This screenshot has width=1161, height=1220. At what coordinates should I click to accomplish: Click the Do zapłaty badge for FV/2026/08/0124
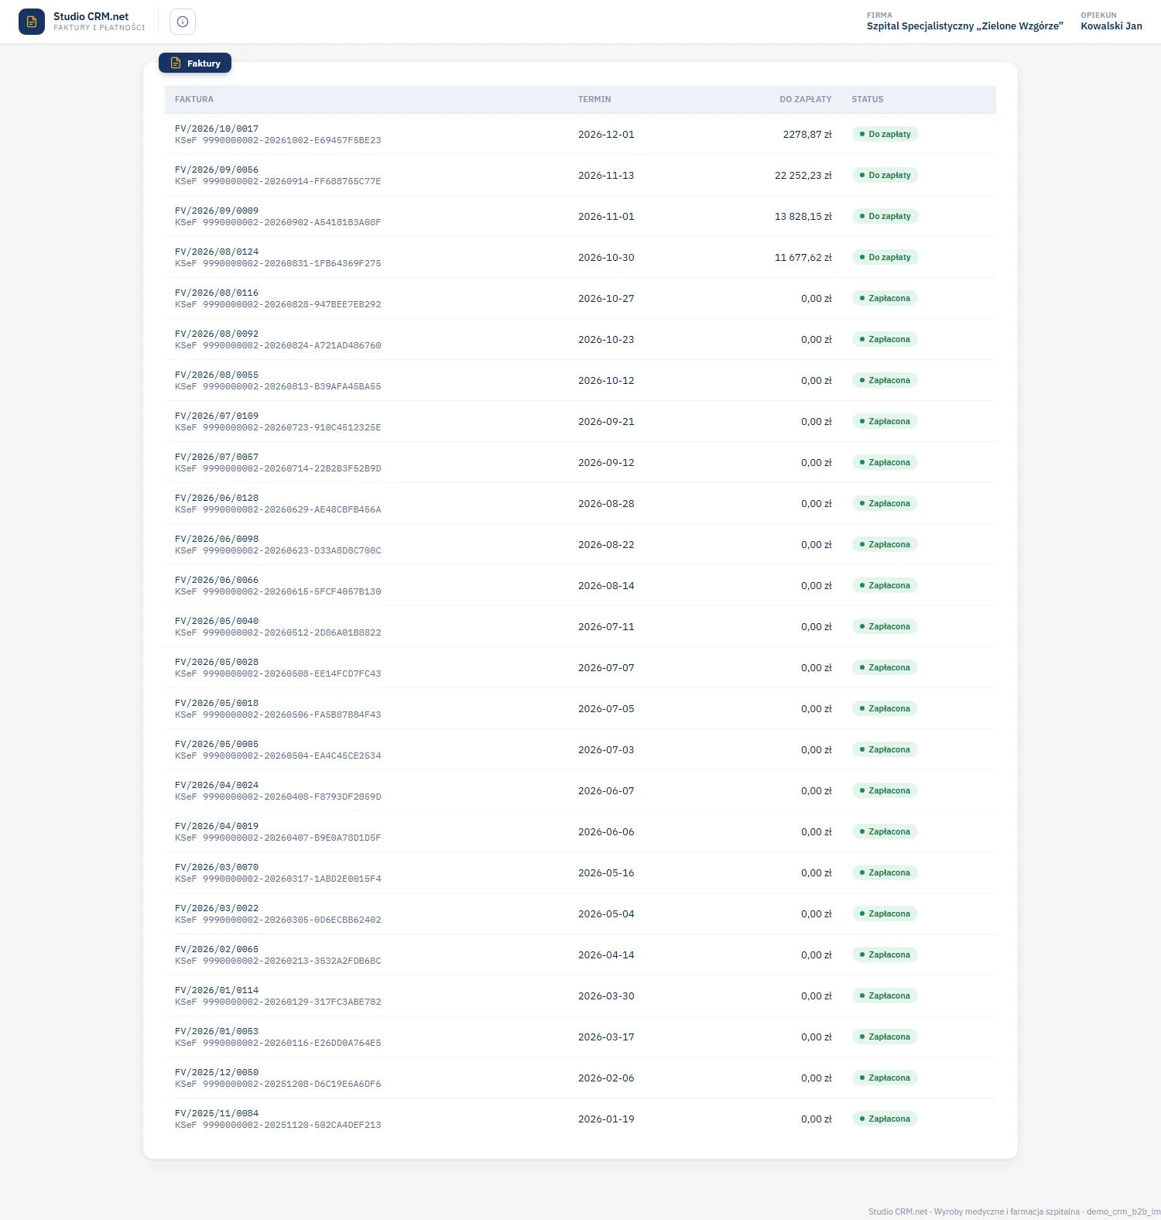click(x=885, y=257)
